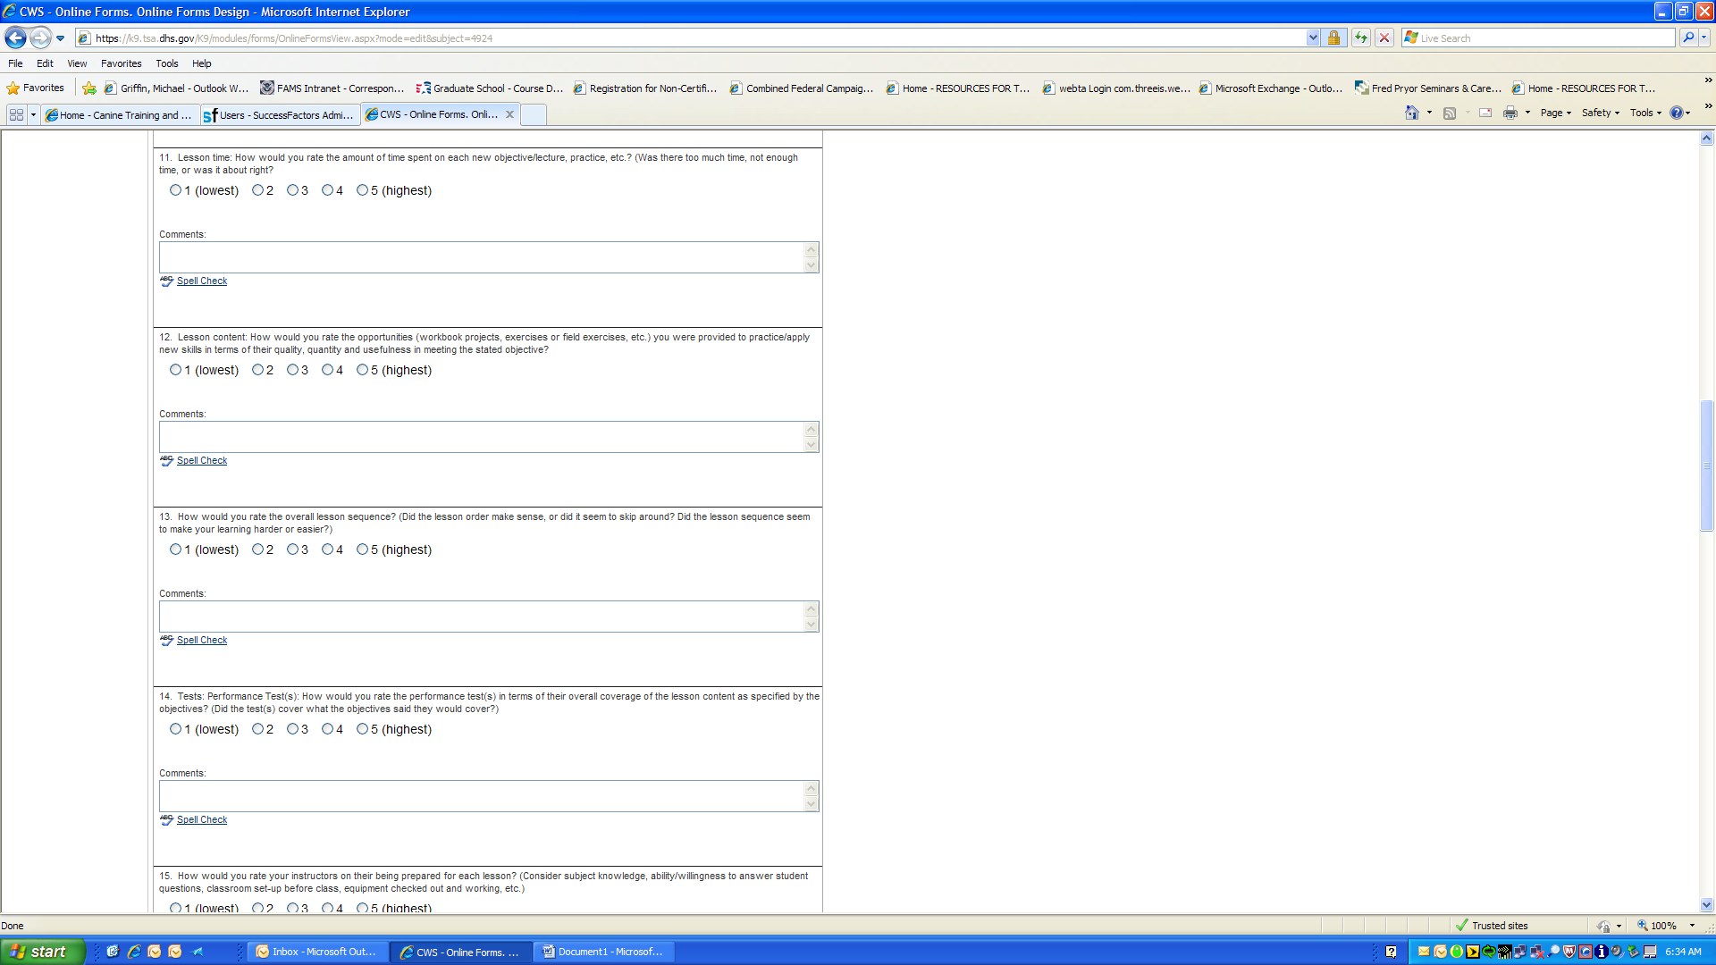Select rating 4 for question 14
Screen dimensions: 1716x965
coord(327,729)
